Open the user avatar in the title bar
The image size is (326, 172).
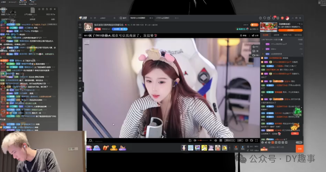point(287,18)
